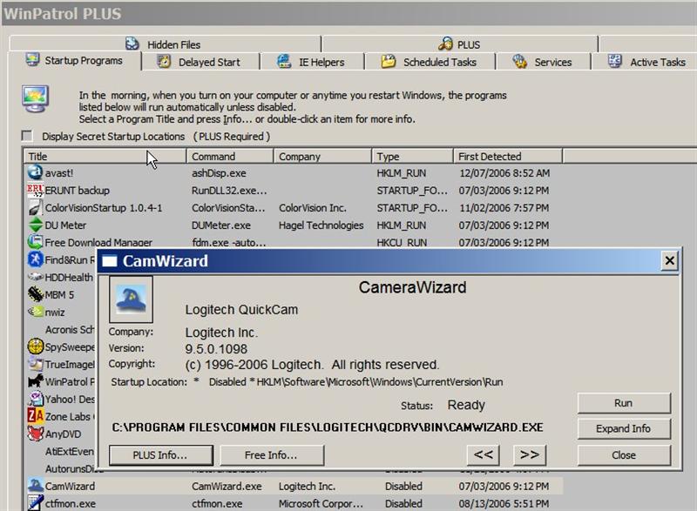Click the MBM 5 chip icon

(35, 294)
